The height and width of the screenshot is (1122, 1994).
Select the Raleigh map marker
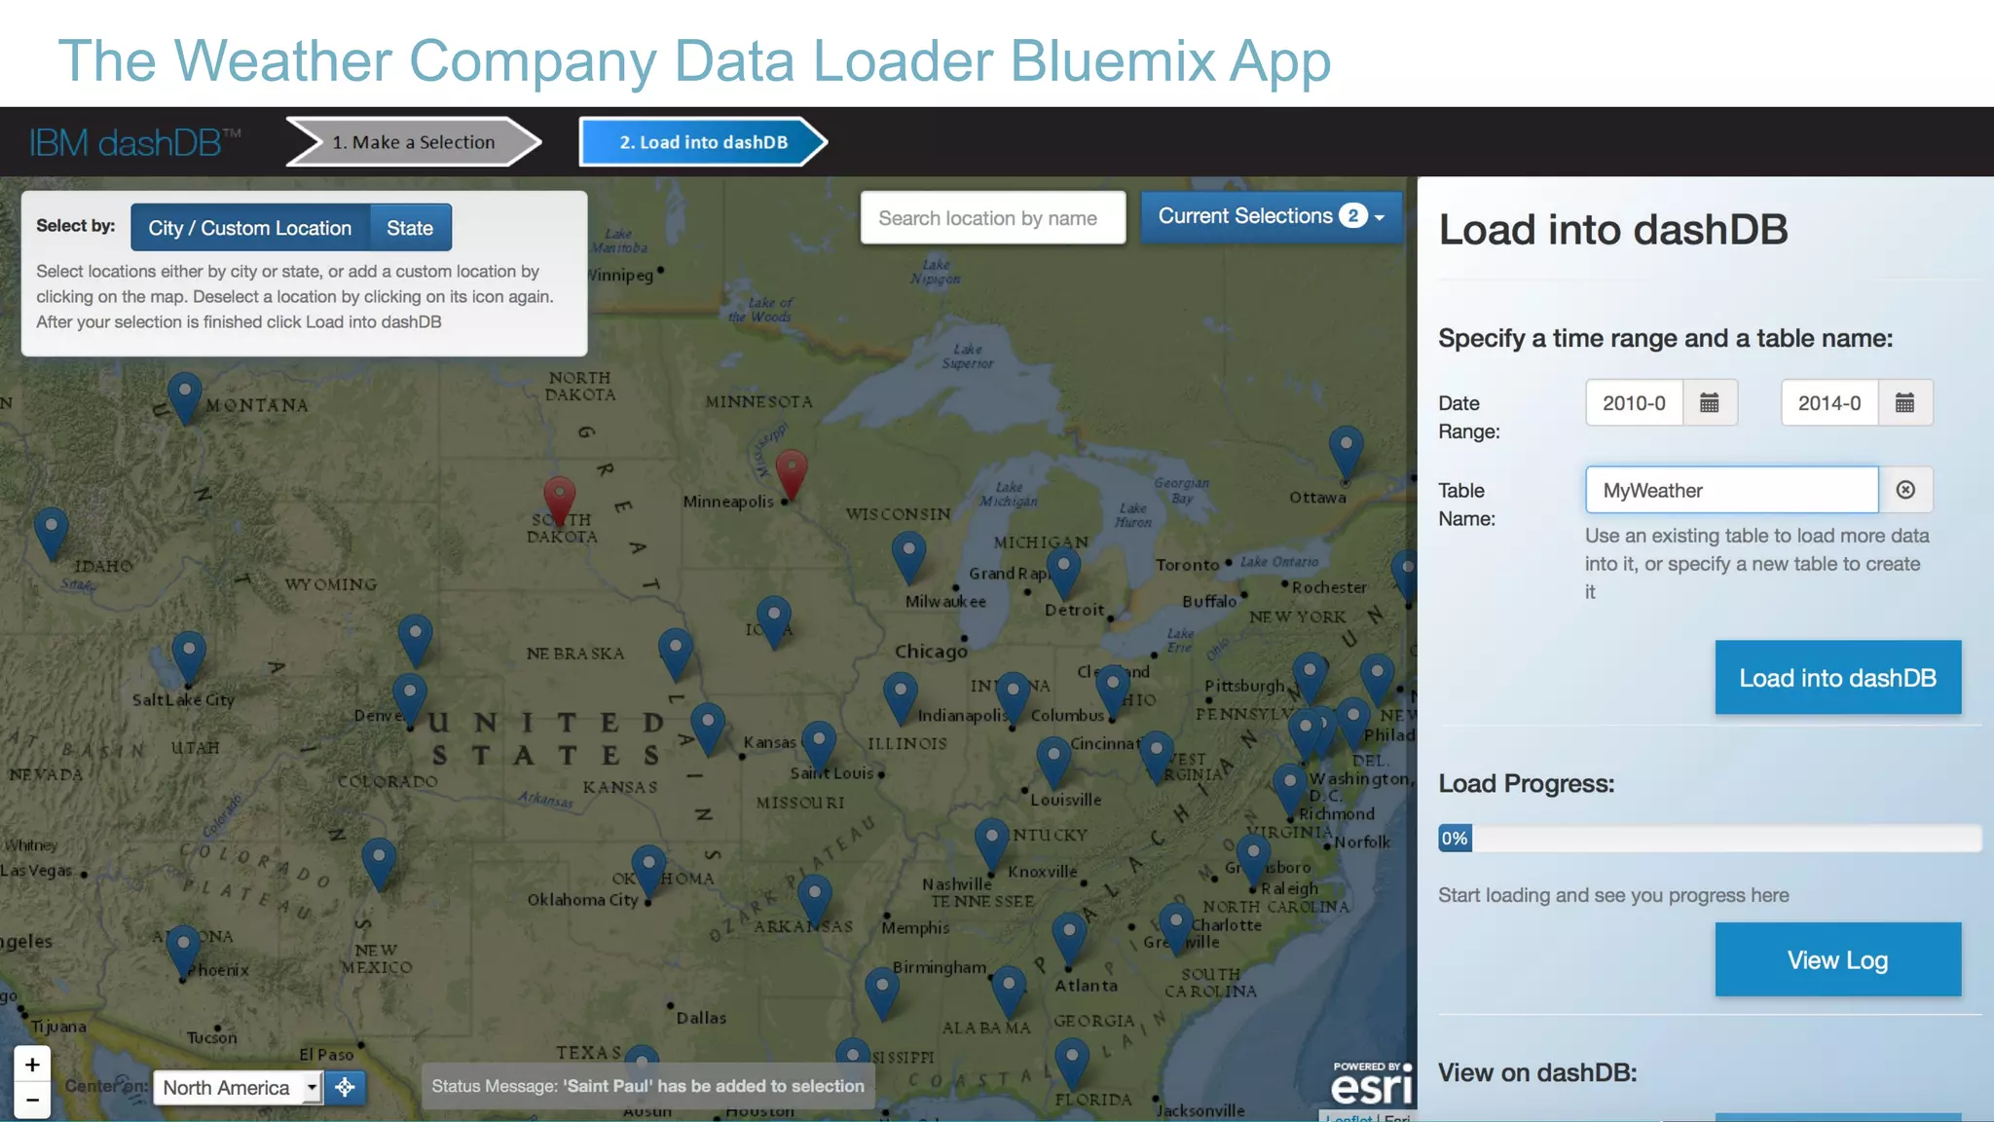point(1253,861)
